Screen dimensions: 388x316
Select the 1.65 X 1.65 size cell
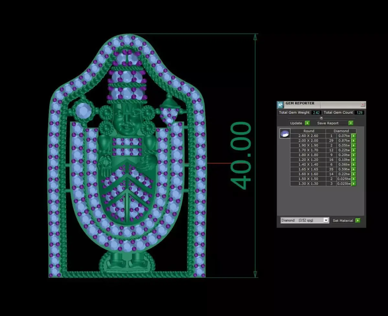pyautogui.click(x=308, y=169)
